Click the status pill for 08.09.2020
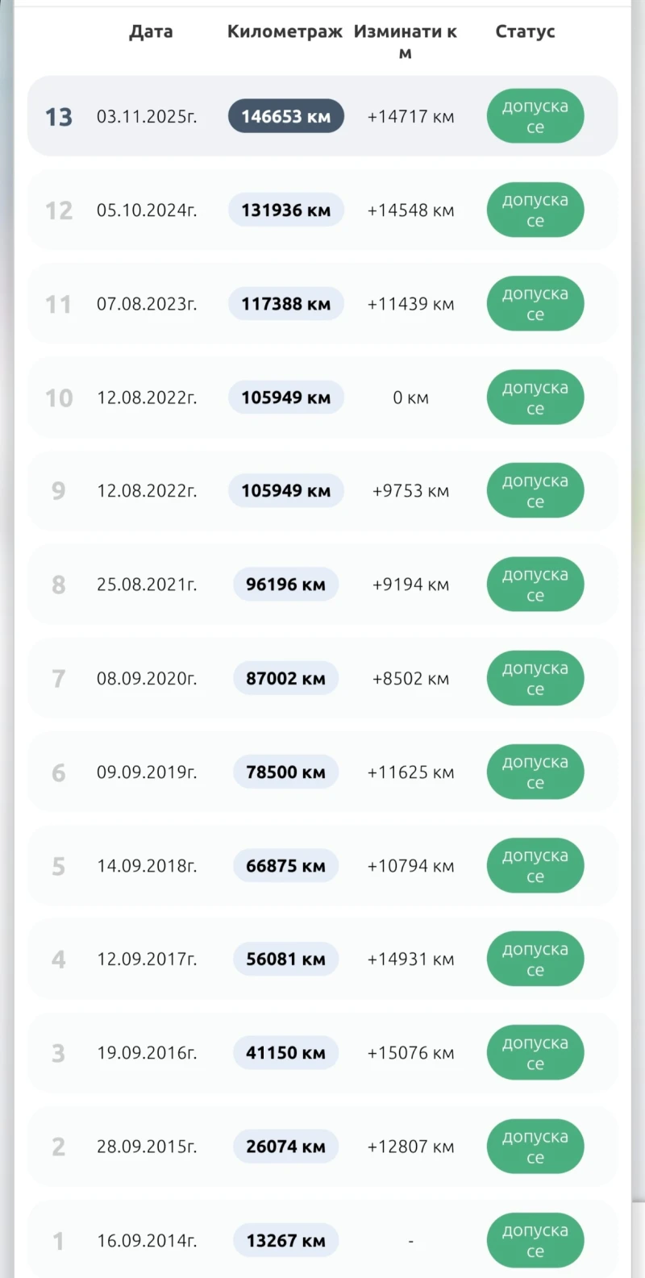Image resolution: width=645 pixels, height=1278 pixels. pos(535,678)
